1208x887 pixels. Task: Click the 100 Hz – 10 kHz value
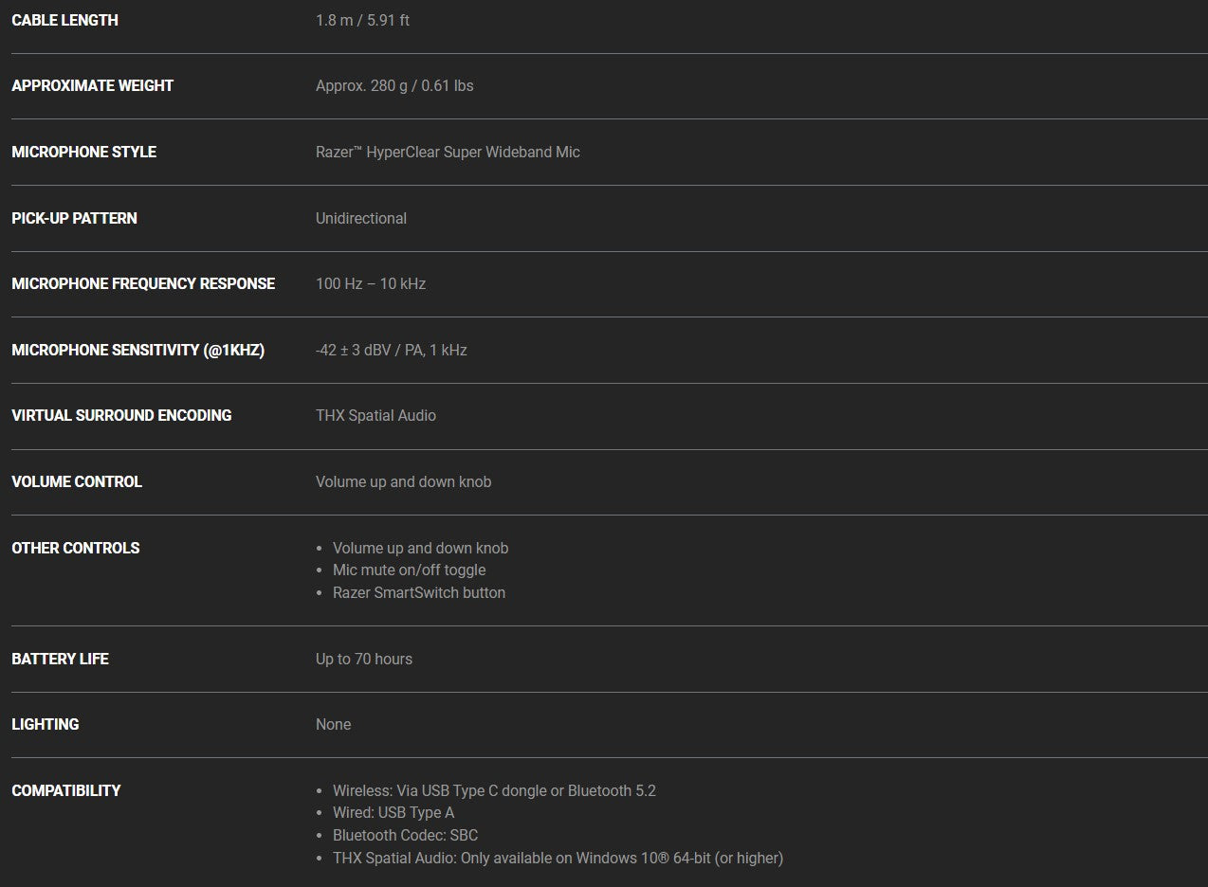click(371, 283)
